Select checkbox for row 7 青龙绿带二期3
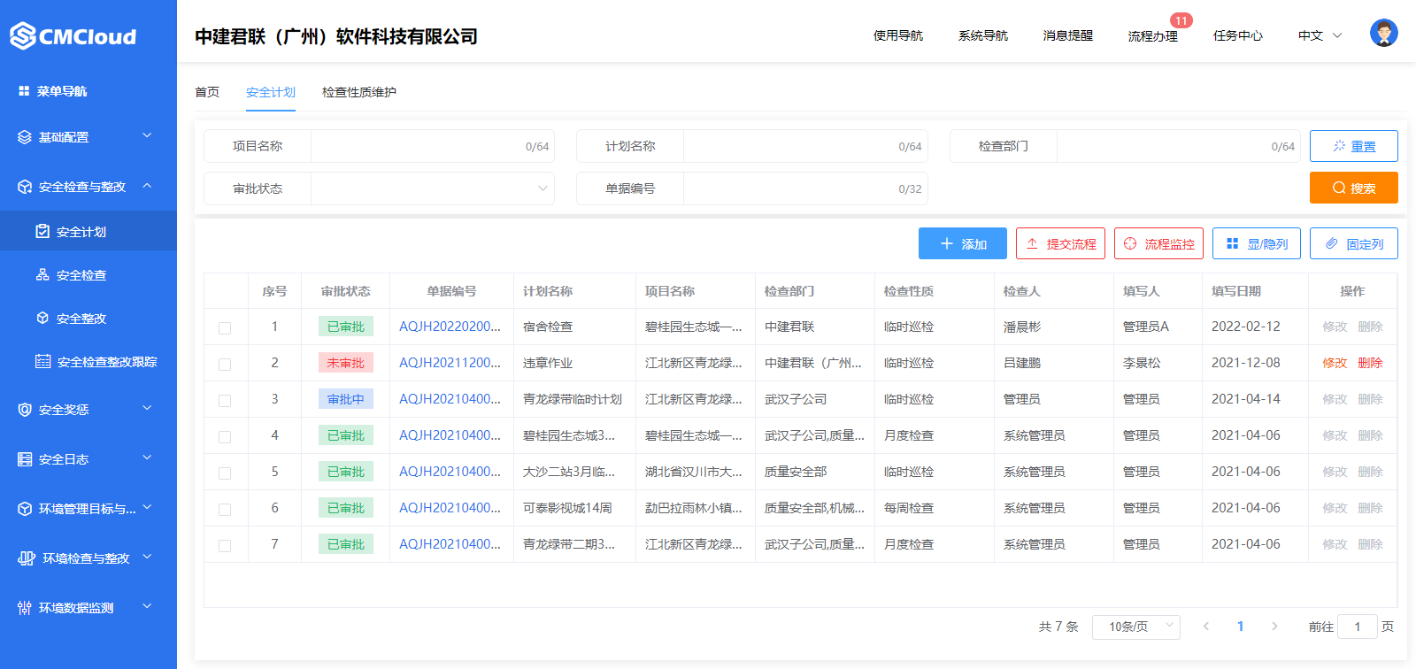Screen dimensions: 1416x669 point(225,546)
